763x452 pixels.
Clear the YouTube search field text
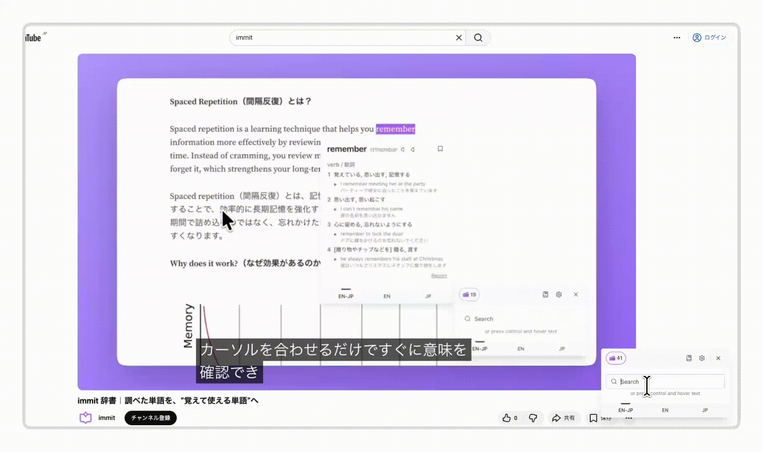coord(459,38)
